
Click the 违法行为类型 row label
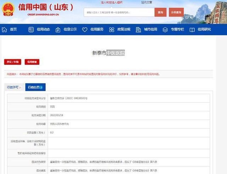click(38, 162)
